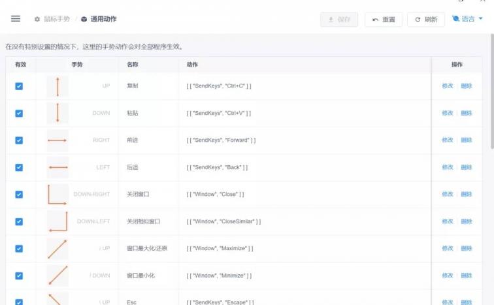Click 修改 for the 复制 row
The height and width of the screenshot is (305, 494).
click(448, 86)
